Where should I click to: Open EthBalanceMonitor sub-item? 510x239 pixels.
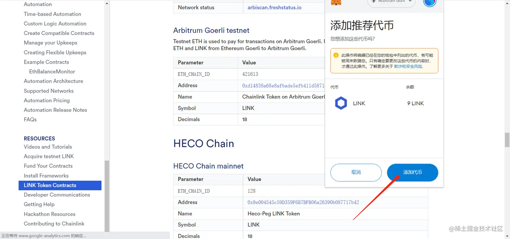52,71
